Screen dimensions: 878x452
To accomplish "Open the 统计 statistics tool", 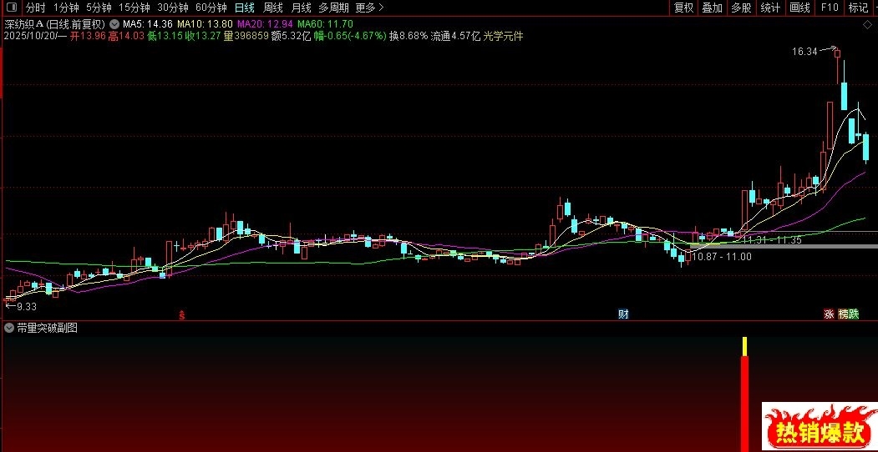I will (770, 8).
